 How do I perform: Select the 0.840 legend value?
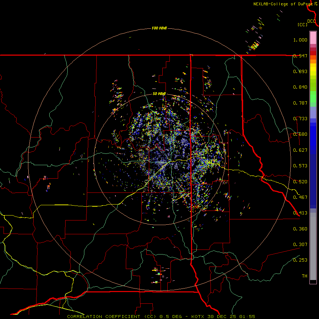click(x=300, y=87)
